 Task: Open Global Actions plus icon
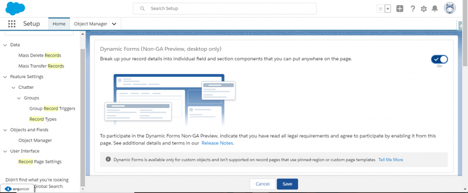pos(399,9)
